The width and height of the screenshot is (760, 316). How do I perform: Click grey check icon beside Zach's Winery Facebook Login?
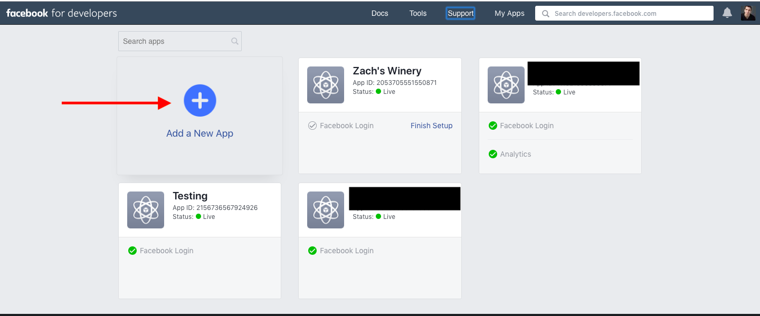coord(312,126)
